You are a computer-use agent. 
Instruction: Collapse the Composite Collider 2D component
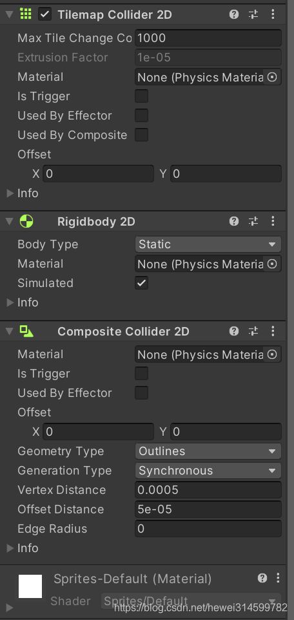(10, 331)
